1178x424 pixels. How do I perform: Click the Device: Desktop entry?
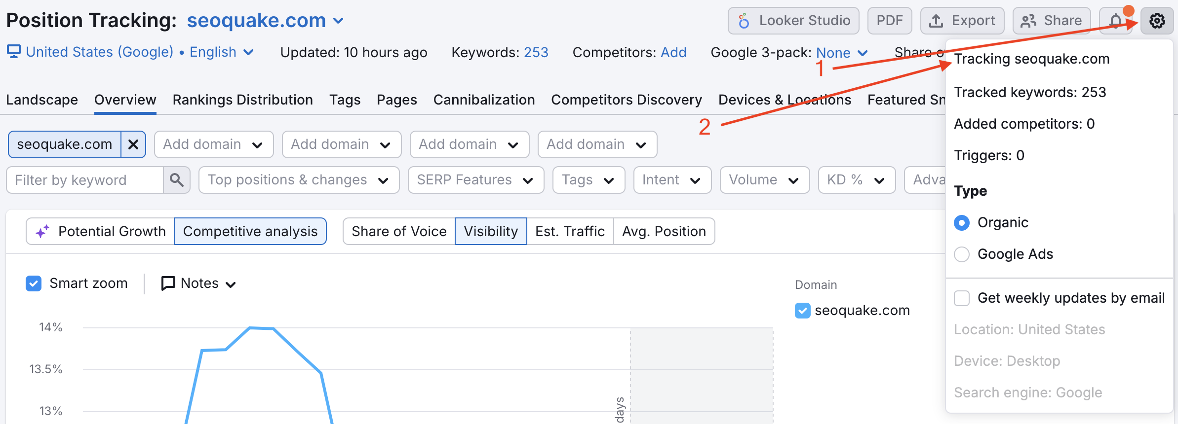[x=1007, y=361]
